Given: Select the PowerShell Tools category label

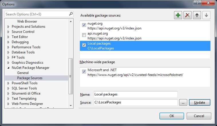Looking at the screenshot, I should [25, 83].
